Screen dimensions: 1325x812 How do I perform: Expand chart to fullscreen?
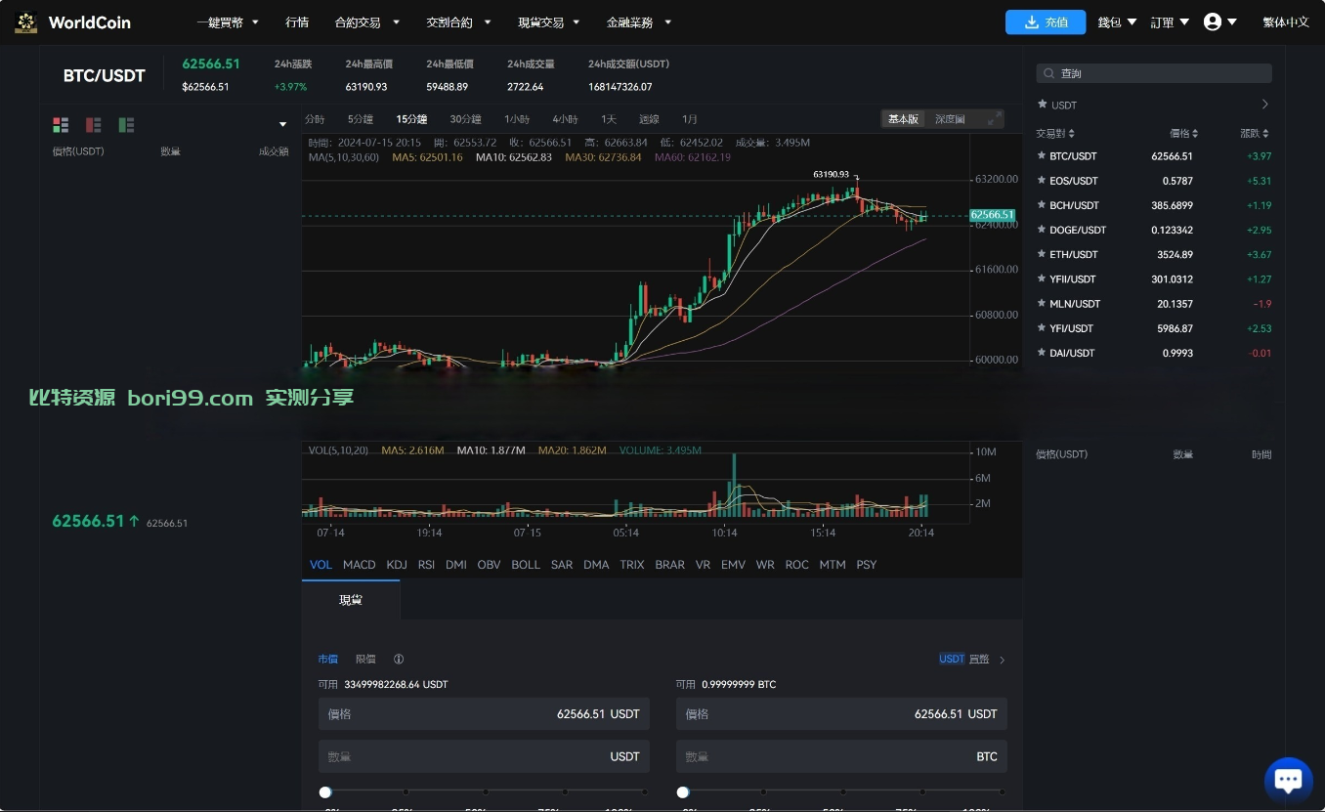[x=995, y=118]
